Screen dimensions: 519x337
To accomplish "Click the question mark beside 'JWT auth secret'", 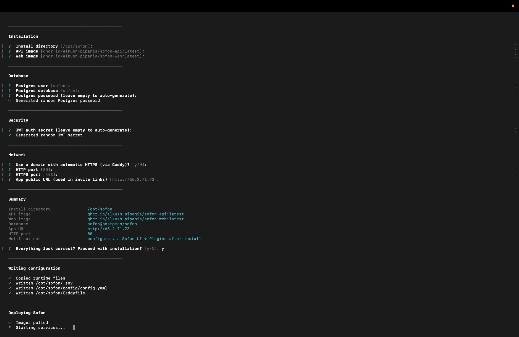I will coord(10,130).
